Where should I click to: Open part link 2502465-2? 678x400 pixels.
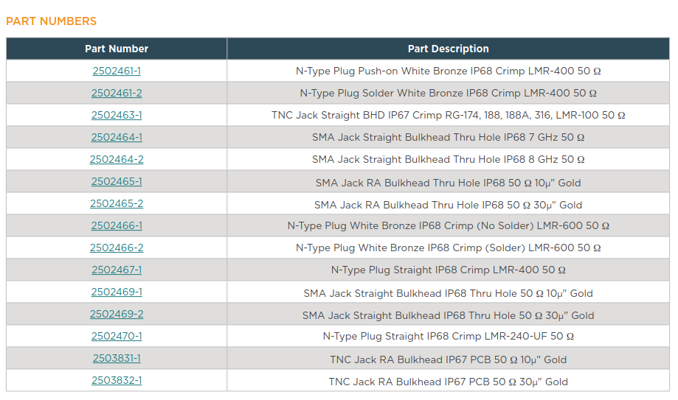coord(117,203)
